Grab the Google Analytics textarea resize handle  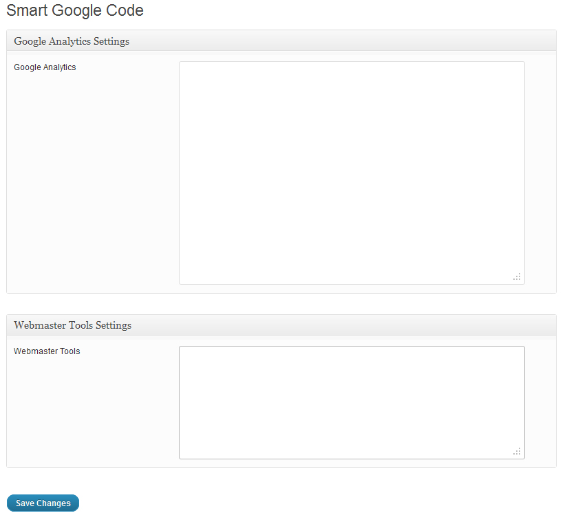click(x=517, y=277)
